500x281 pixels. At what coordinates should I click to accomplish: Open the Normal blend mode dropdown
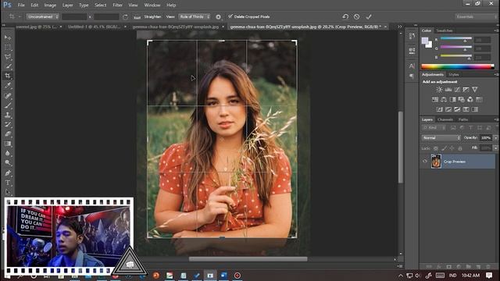pos(441,138)
